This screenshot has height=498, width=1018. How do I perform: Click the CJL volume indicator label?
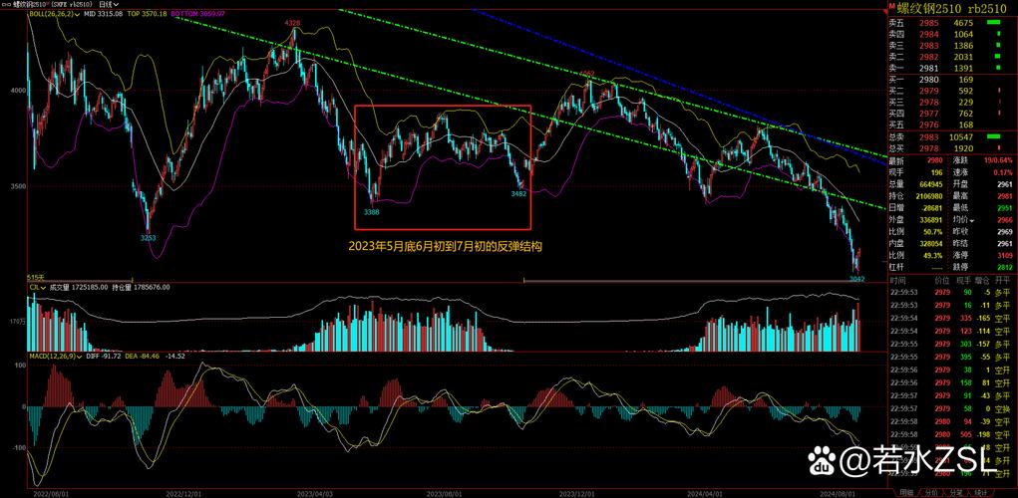36,287
